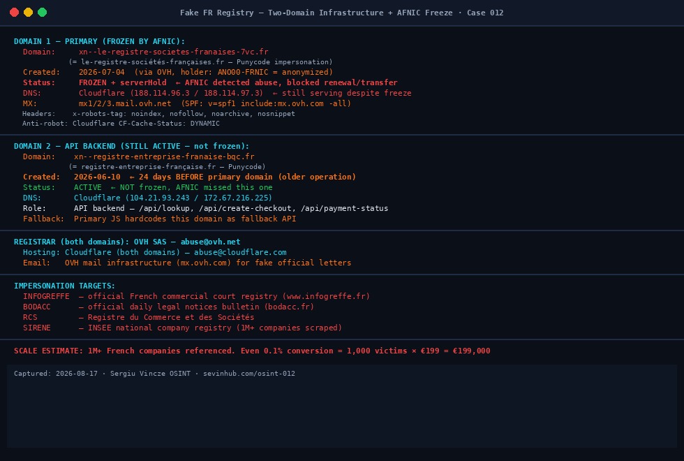Select the 'DOMAIN 2 — API BACKEND' heading
The image size is (684, 461).
pyautogui.click(x=132, y=146)
